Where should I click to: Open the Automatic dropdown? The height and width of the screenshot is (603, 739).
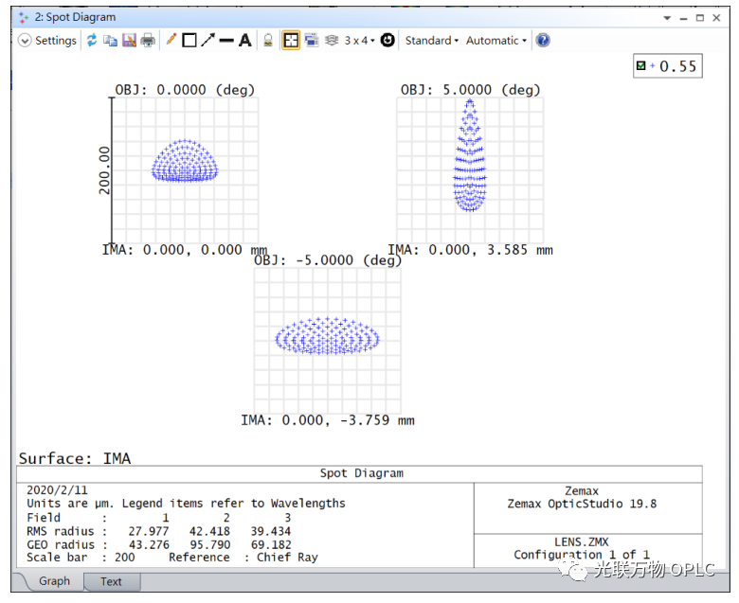tap(496, 41)
